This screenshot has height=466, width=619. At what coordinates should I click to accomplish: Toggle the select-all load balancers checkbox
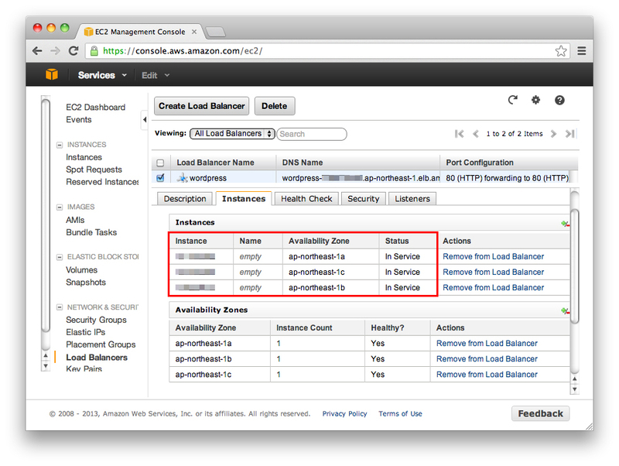160,163
